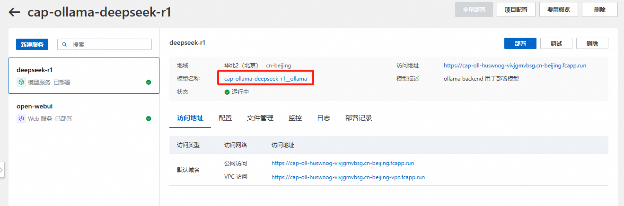Screen dimensions: 624x206
Task: Open the top-right 访问地址 fcapp.run link
Action: click(x=515, y=66)
